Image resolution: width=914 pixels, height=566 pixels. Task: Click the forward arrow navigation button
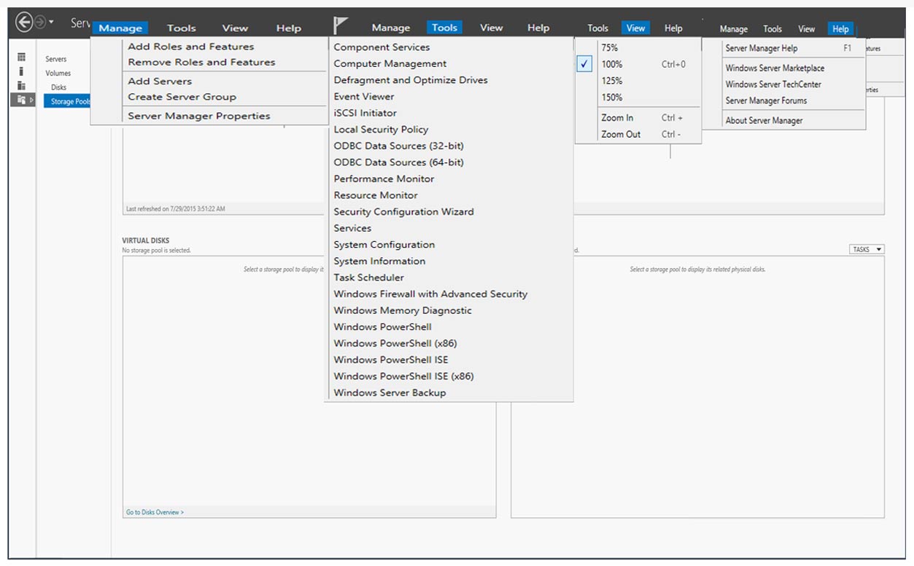coord(40,23)
